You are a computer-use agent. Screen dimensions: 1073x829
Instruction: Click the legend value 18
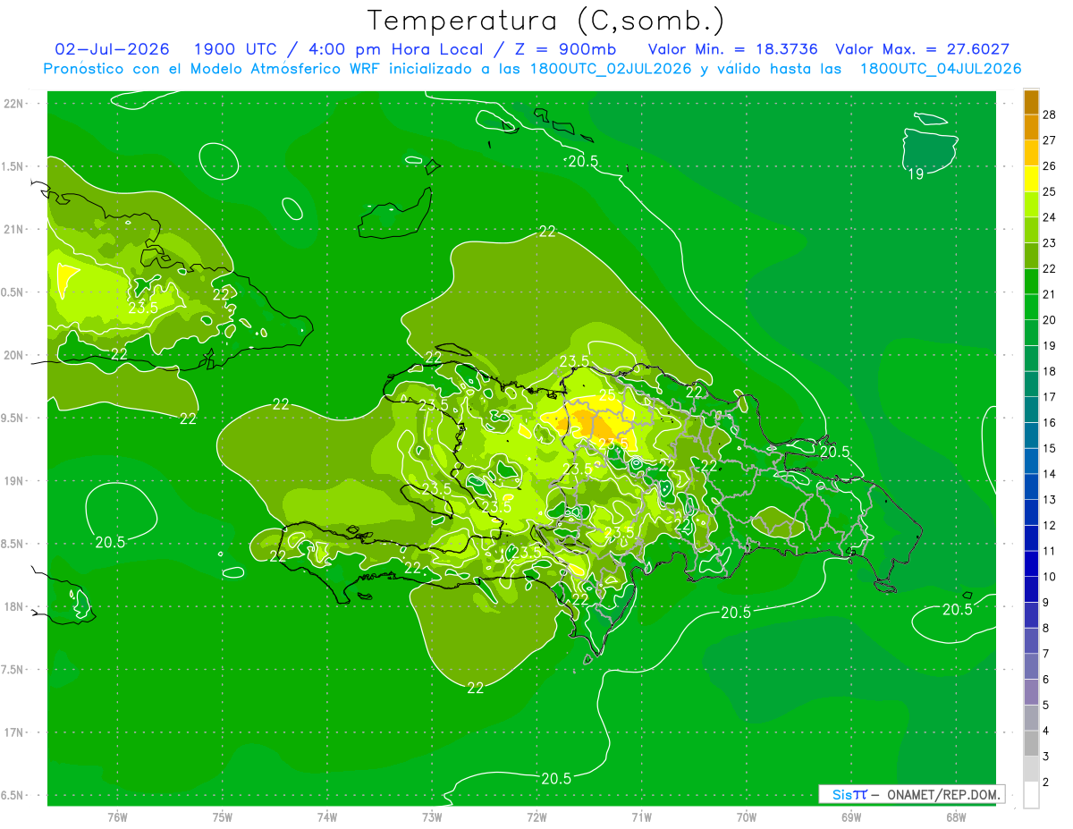point(1050,371)
